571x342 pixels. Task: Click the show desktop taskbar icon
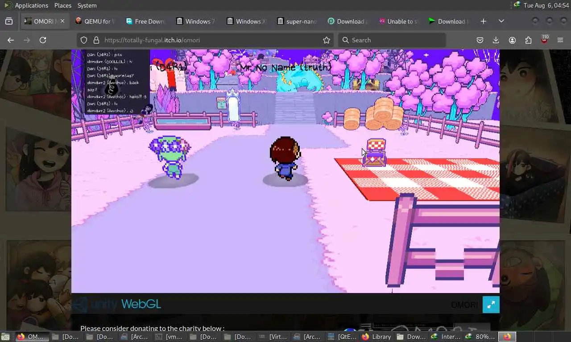5,337
